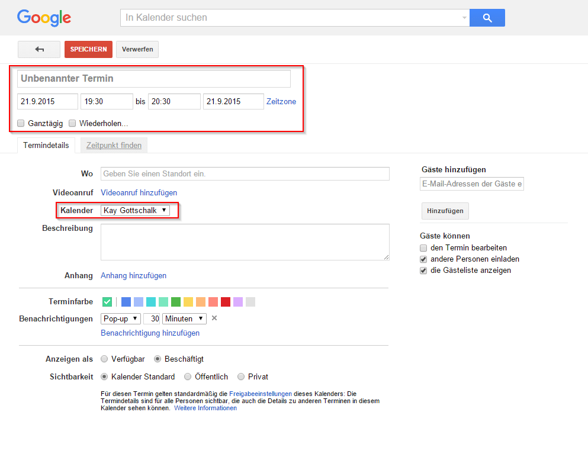This screenshot has width=588, height=457.
Task: Toggle andere Personen einladen checkbox
Action: pyautogui.click(x=423, y=259)
